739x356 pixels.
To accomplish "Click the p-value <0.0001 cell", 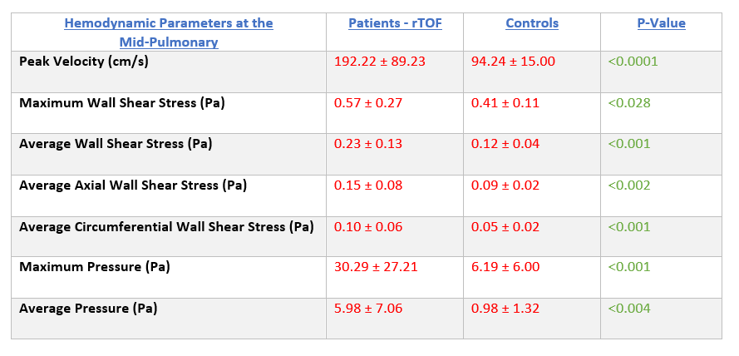I will tap(639, 62).
